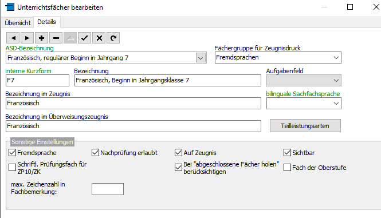Click the ASD-Bezeichnung label
The image size is (381, 218).
pyautogui.click(x=29, y=48)
